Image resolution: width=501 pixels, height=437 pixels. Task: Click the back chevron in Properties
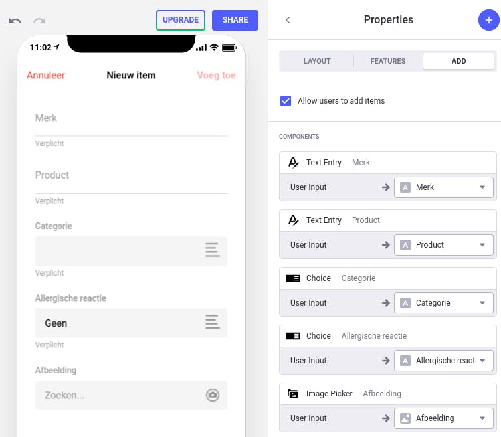288,20
